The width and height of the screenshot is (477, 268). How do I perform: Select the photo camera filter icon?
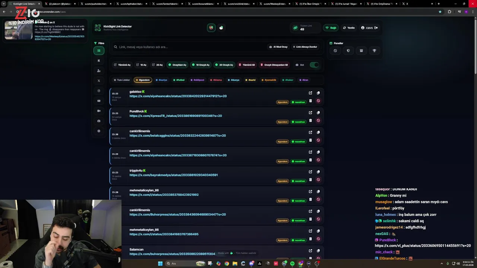99,121
